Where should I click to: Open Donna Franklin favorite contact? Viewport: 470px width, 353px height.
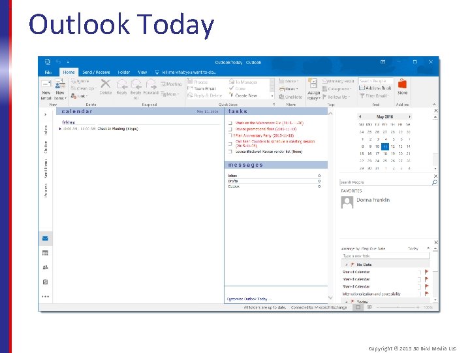(x=366, y=202)
